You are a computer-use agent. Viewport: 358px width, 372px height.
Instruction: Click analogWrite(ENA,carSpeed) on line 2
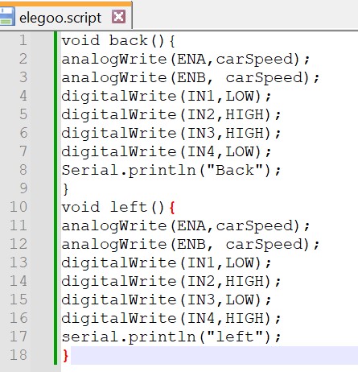point(186,60)
